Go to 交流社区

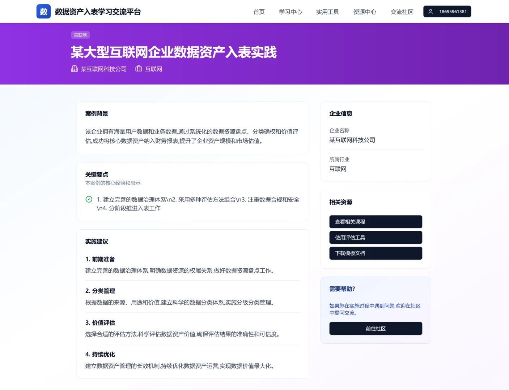tap(402, 12)
